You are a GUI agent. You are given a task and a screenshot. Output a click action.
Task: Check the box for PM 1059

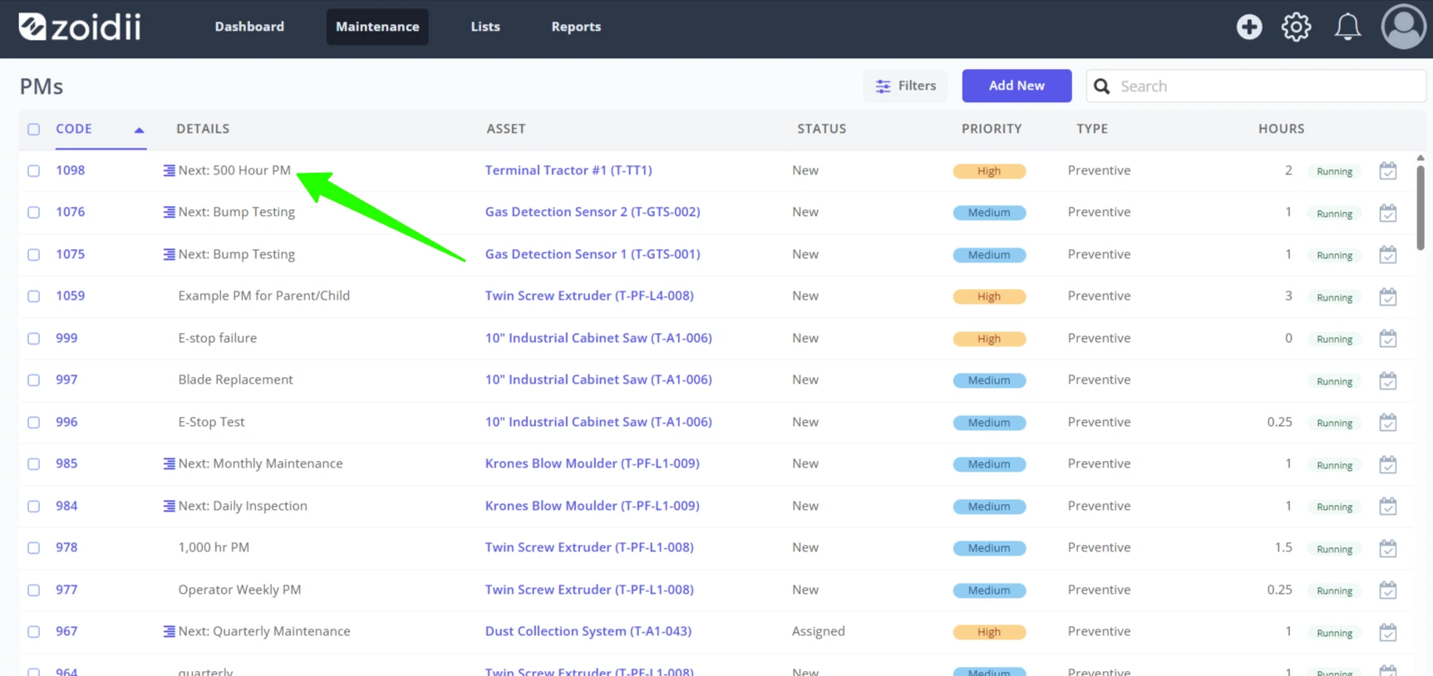[33, 296]
